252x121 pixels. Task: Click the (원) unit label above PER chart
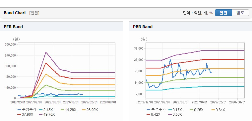point(16,39)
